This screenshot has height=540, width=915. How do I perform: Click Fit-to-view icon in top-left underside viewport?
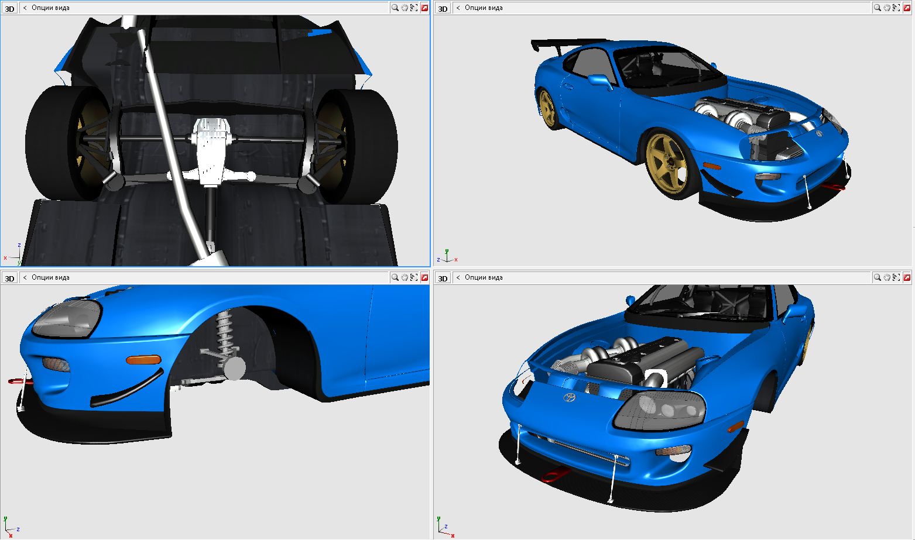(x=414, y=8)
